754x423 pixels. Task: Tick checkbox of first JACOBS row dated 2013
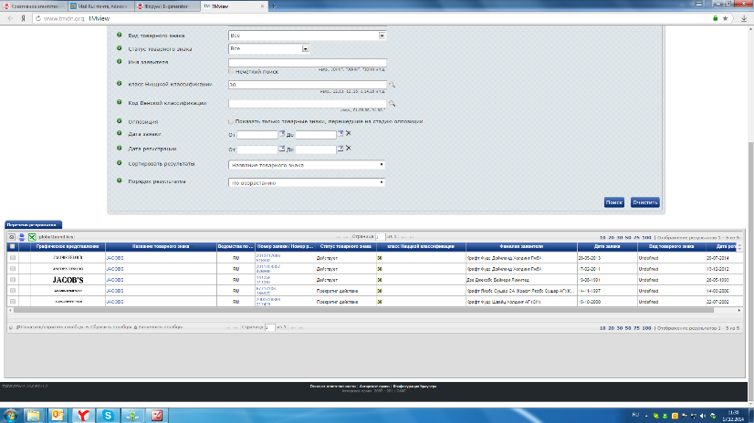point(13,258)
